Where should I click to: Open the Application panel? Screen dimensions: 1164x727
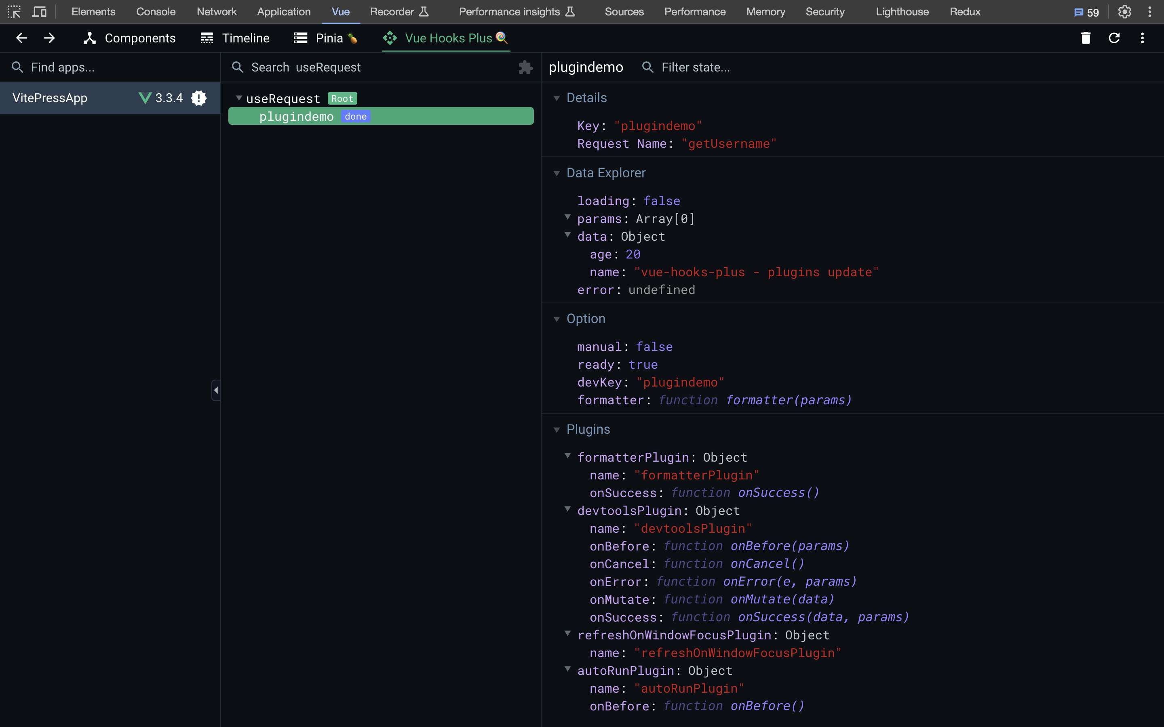(284, 12)
